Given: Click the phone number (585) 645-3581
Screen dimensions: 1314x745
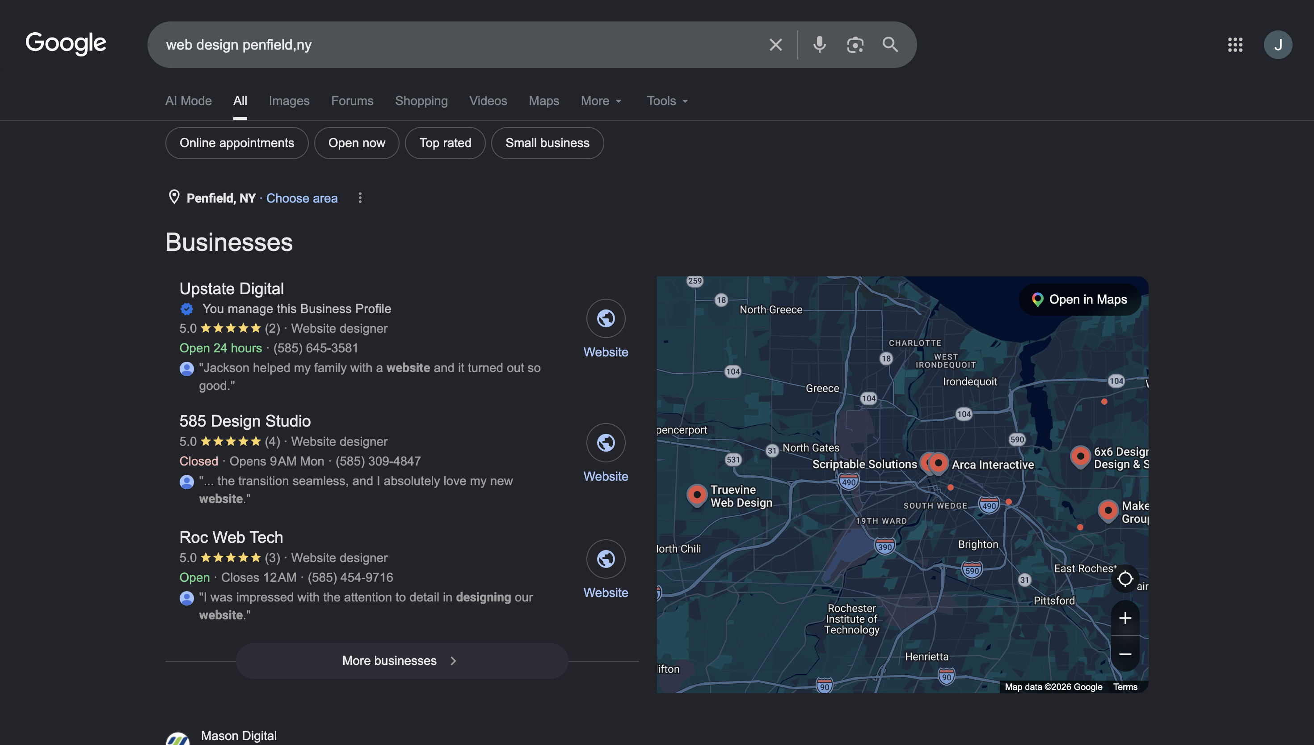Looking at the screenshot, I should pos(316,348).
